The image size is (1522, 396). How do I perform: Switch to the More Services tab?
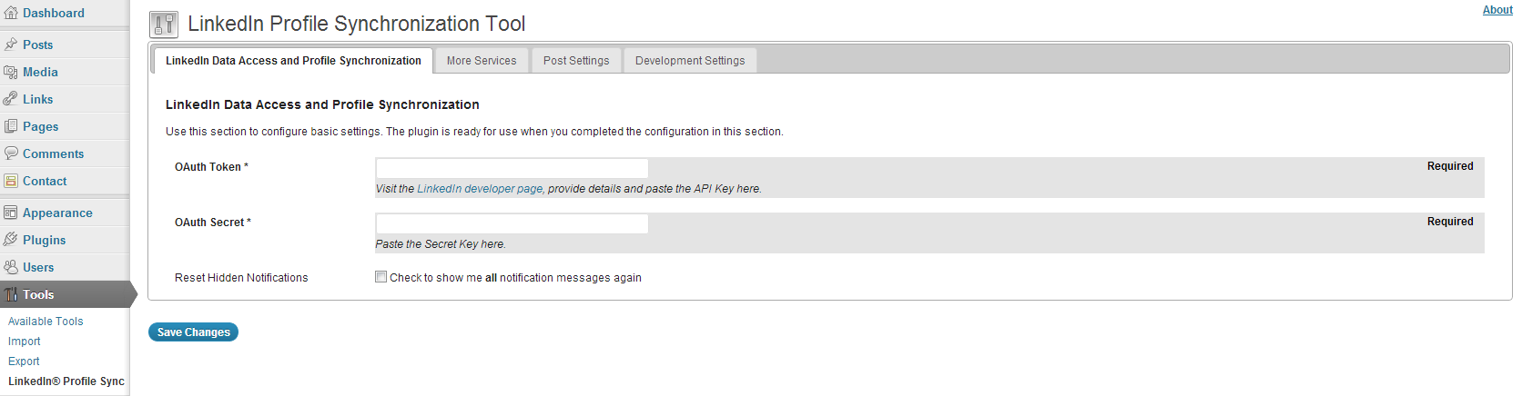tap(482, 61)
